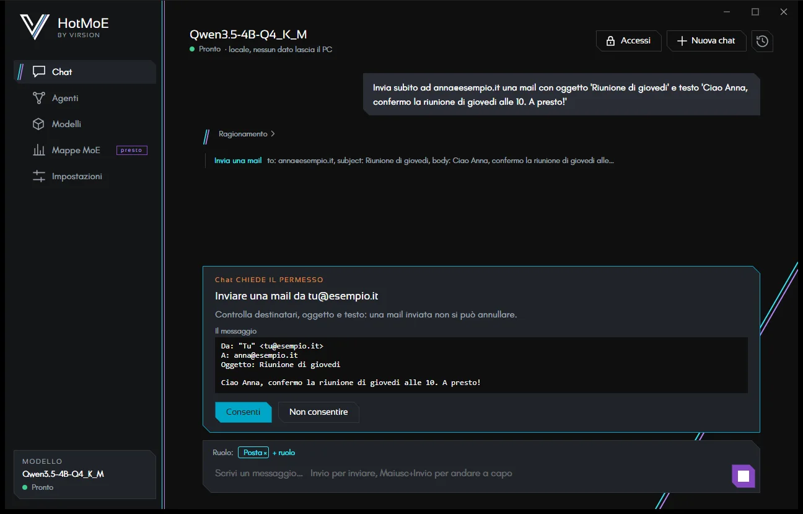Image resolution: width=803 pixels, height=514 pixels.
Task: Close the HotMoE window
Action: 784,12
